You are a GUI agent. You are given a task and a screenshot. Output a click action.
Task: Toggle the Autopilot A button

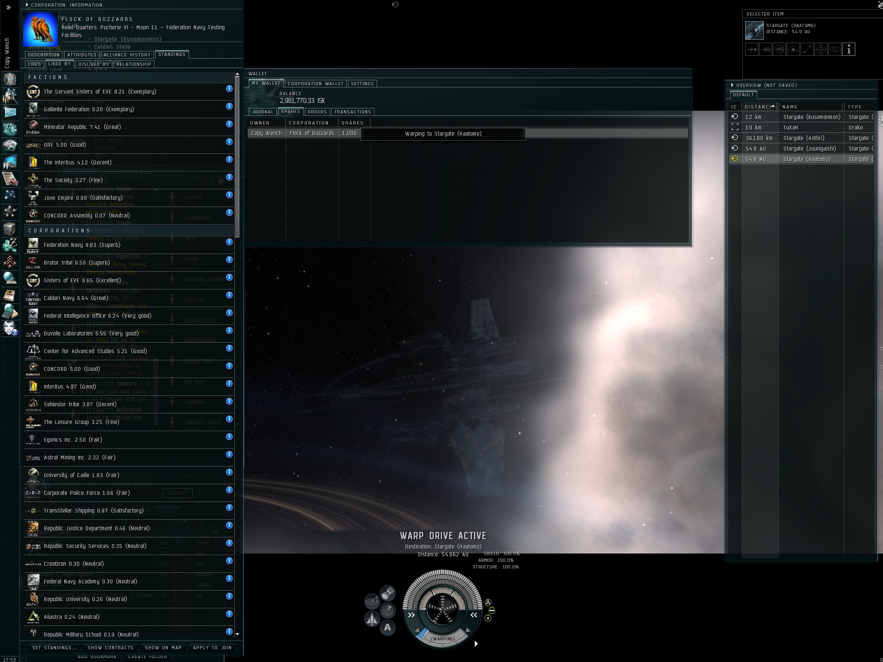click(388, 628)
